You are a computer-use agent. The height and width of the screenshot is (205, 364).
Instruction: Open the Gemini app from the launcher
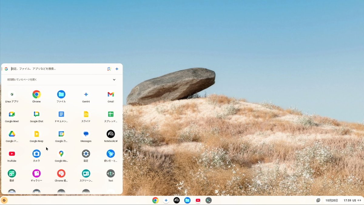(x=86, y=94)
